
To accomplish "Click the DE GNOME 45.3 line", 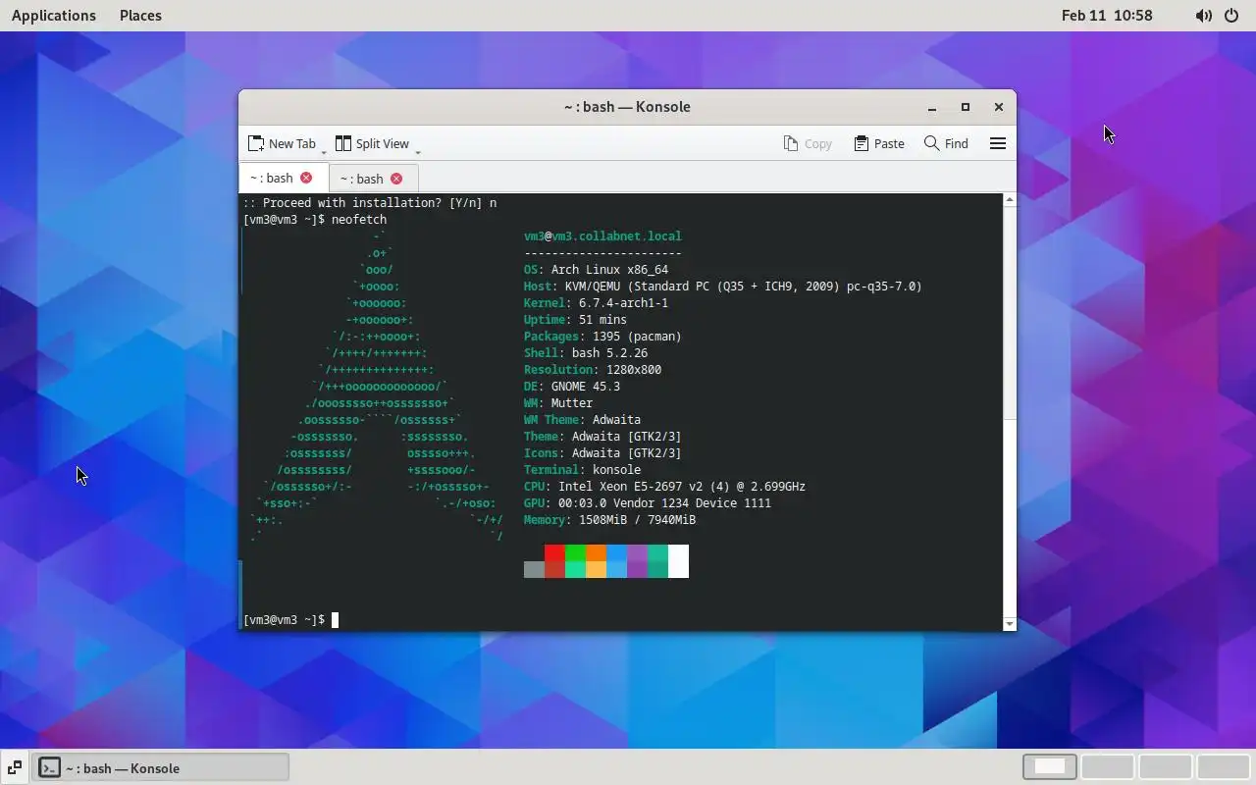I will (572, 387).
